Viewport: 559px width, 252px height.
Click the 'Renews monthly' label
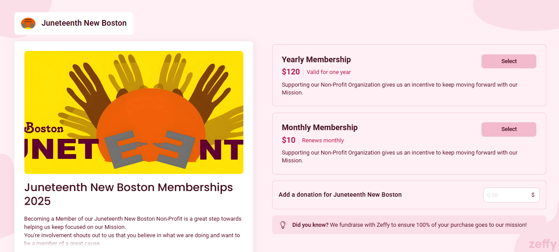323,140
